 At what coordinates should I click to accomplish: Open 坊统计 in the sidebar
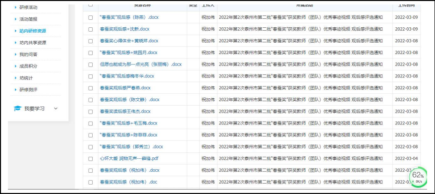click(26, 78)
